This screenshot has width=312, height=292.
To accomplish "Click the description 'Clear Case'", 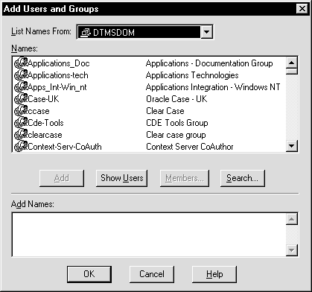I will pyautogui.click(x=165, y=111).
